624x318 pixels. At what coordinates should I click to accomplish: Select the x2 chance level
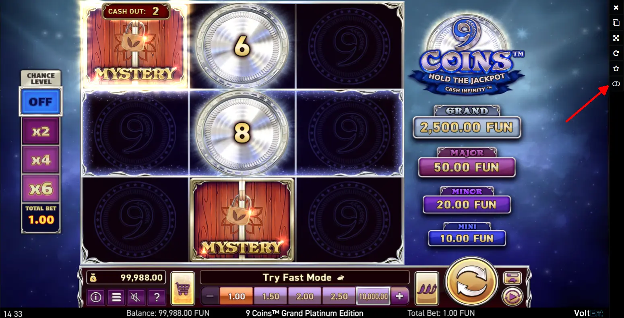41,131
